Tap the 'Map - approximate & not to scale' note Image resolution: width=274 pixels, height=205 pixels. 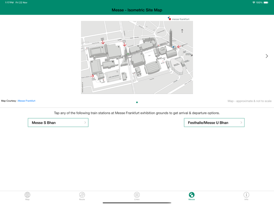tap(249, 101)
